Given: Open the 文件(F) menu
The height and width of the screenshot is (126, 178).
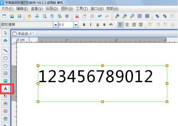Looking at the screenshot, I should (x=7, y=9).
